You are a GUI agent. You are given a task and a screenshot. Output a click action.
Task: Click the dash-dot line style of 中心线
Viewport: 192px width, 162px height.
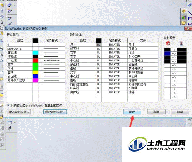click(x=51, y=61)
